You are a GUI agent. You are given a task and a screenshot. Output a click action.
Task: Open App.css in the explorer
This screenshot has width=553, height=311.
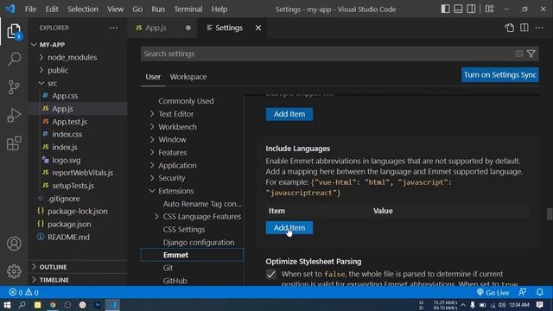click(x=65, y=96)
